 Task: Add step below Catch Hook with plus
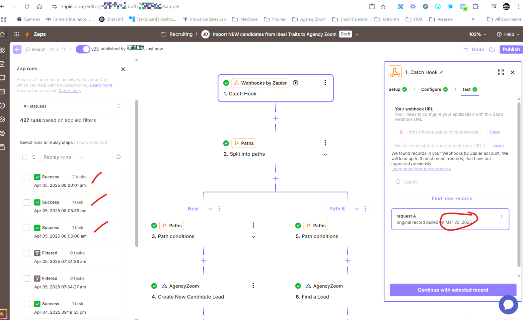click(276, 118)
